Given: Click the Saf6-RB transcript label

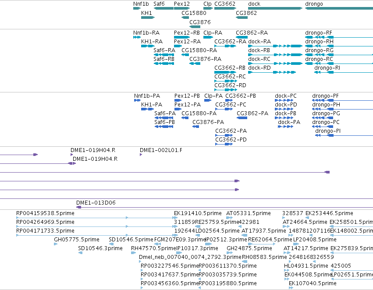Looking at the screenshot, I should (163, 59).
